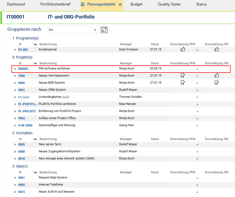This screenshot has width=235, height=197.
Task: Open the PL-PROJECT project link
Action: click(27, 111)
